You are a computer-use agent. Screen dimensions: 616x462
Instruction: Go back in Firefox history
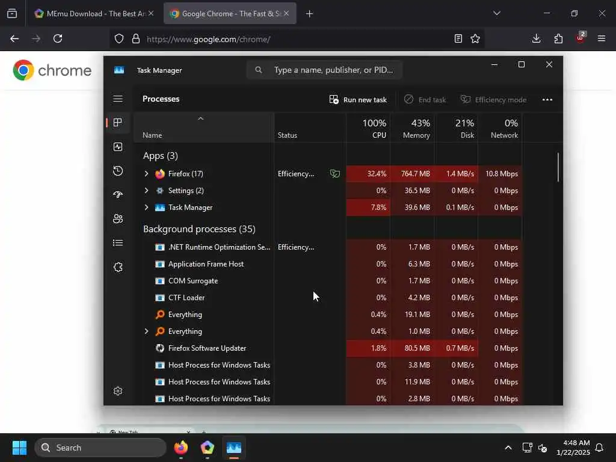pos(14,38)
